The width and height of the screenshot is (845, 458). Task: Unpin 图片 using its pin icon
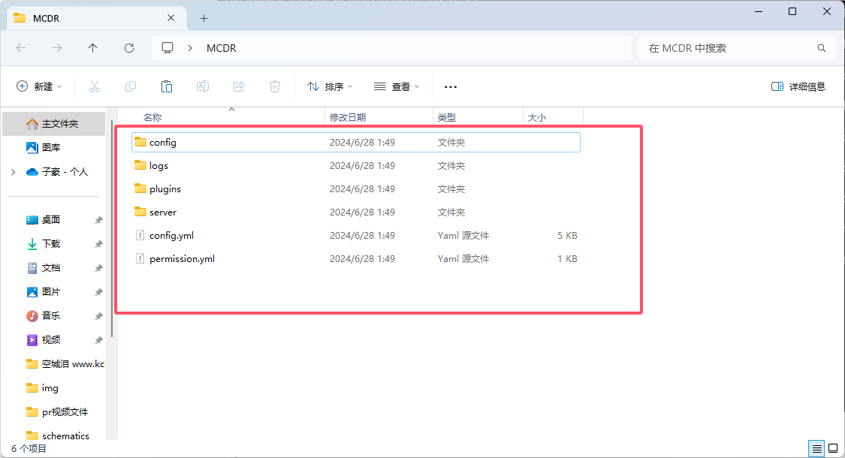tap(98, 292)
